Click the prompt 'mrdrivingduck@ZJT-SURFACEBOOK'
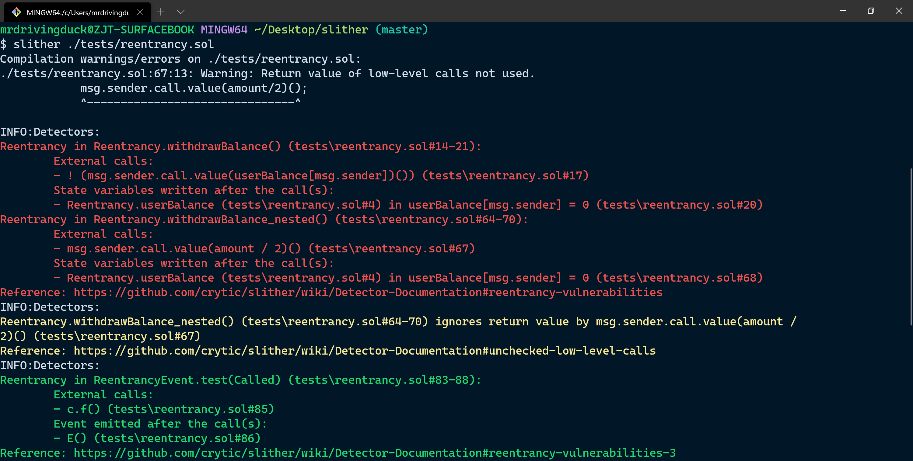 (97, 30)
